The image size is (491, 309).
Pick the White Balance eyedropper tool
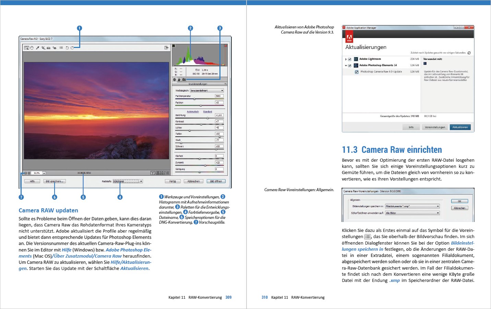(38, 48)
